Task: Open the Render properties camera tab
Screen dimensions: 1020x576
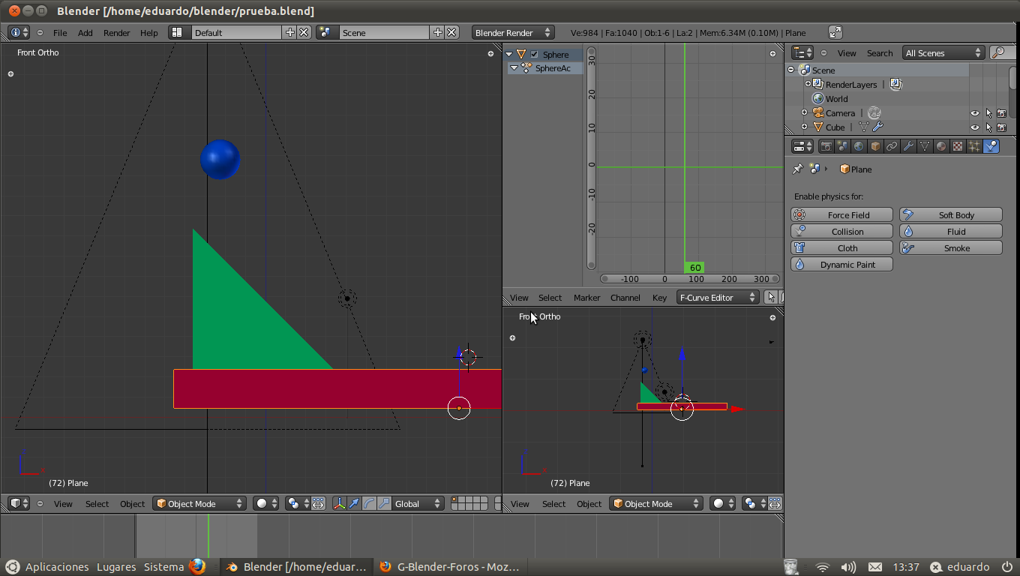Action: [826, 147]
